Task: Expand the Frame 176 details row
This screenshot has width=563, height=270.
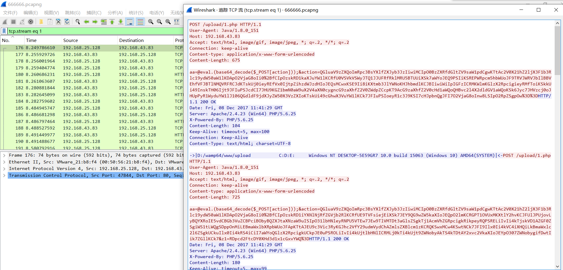Action: (4, 155)
